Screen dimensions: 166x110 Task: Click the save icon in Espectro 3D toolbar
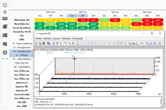(40, 43)
